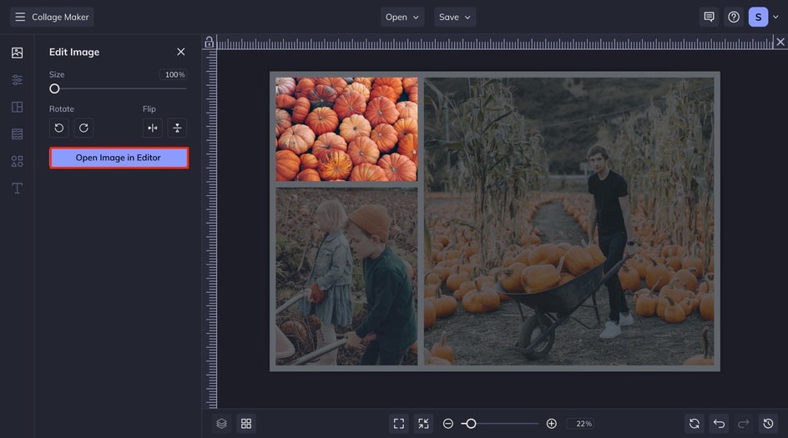Screen dimensions: 788x438
Task: Flip image vertically
Action: tap(177, 128)
